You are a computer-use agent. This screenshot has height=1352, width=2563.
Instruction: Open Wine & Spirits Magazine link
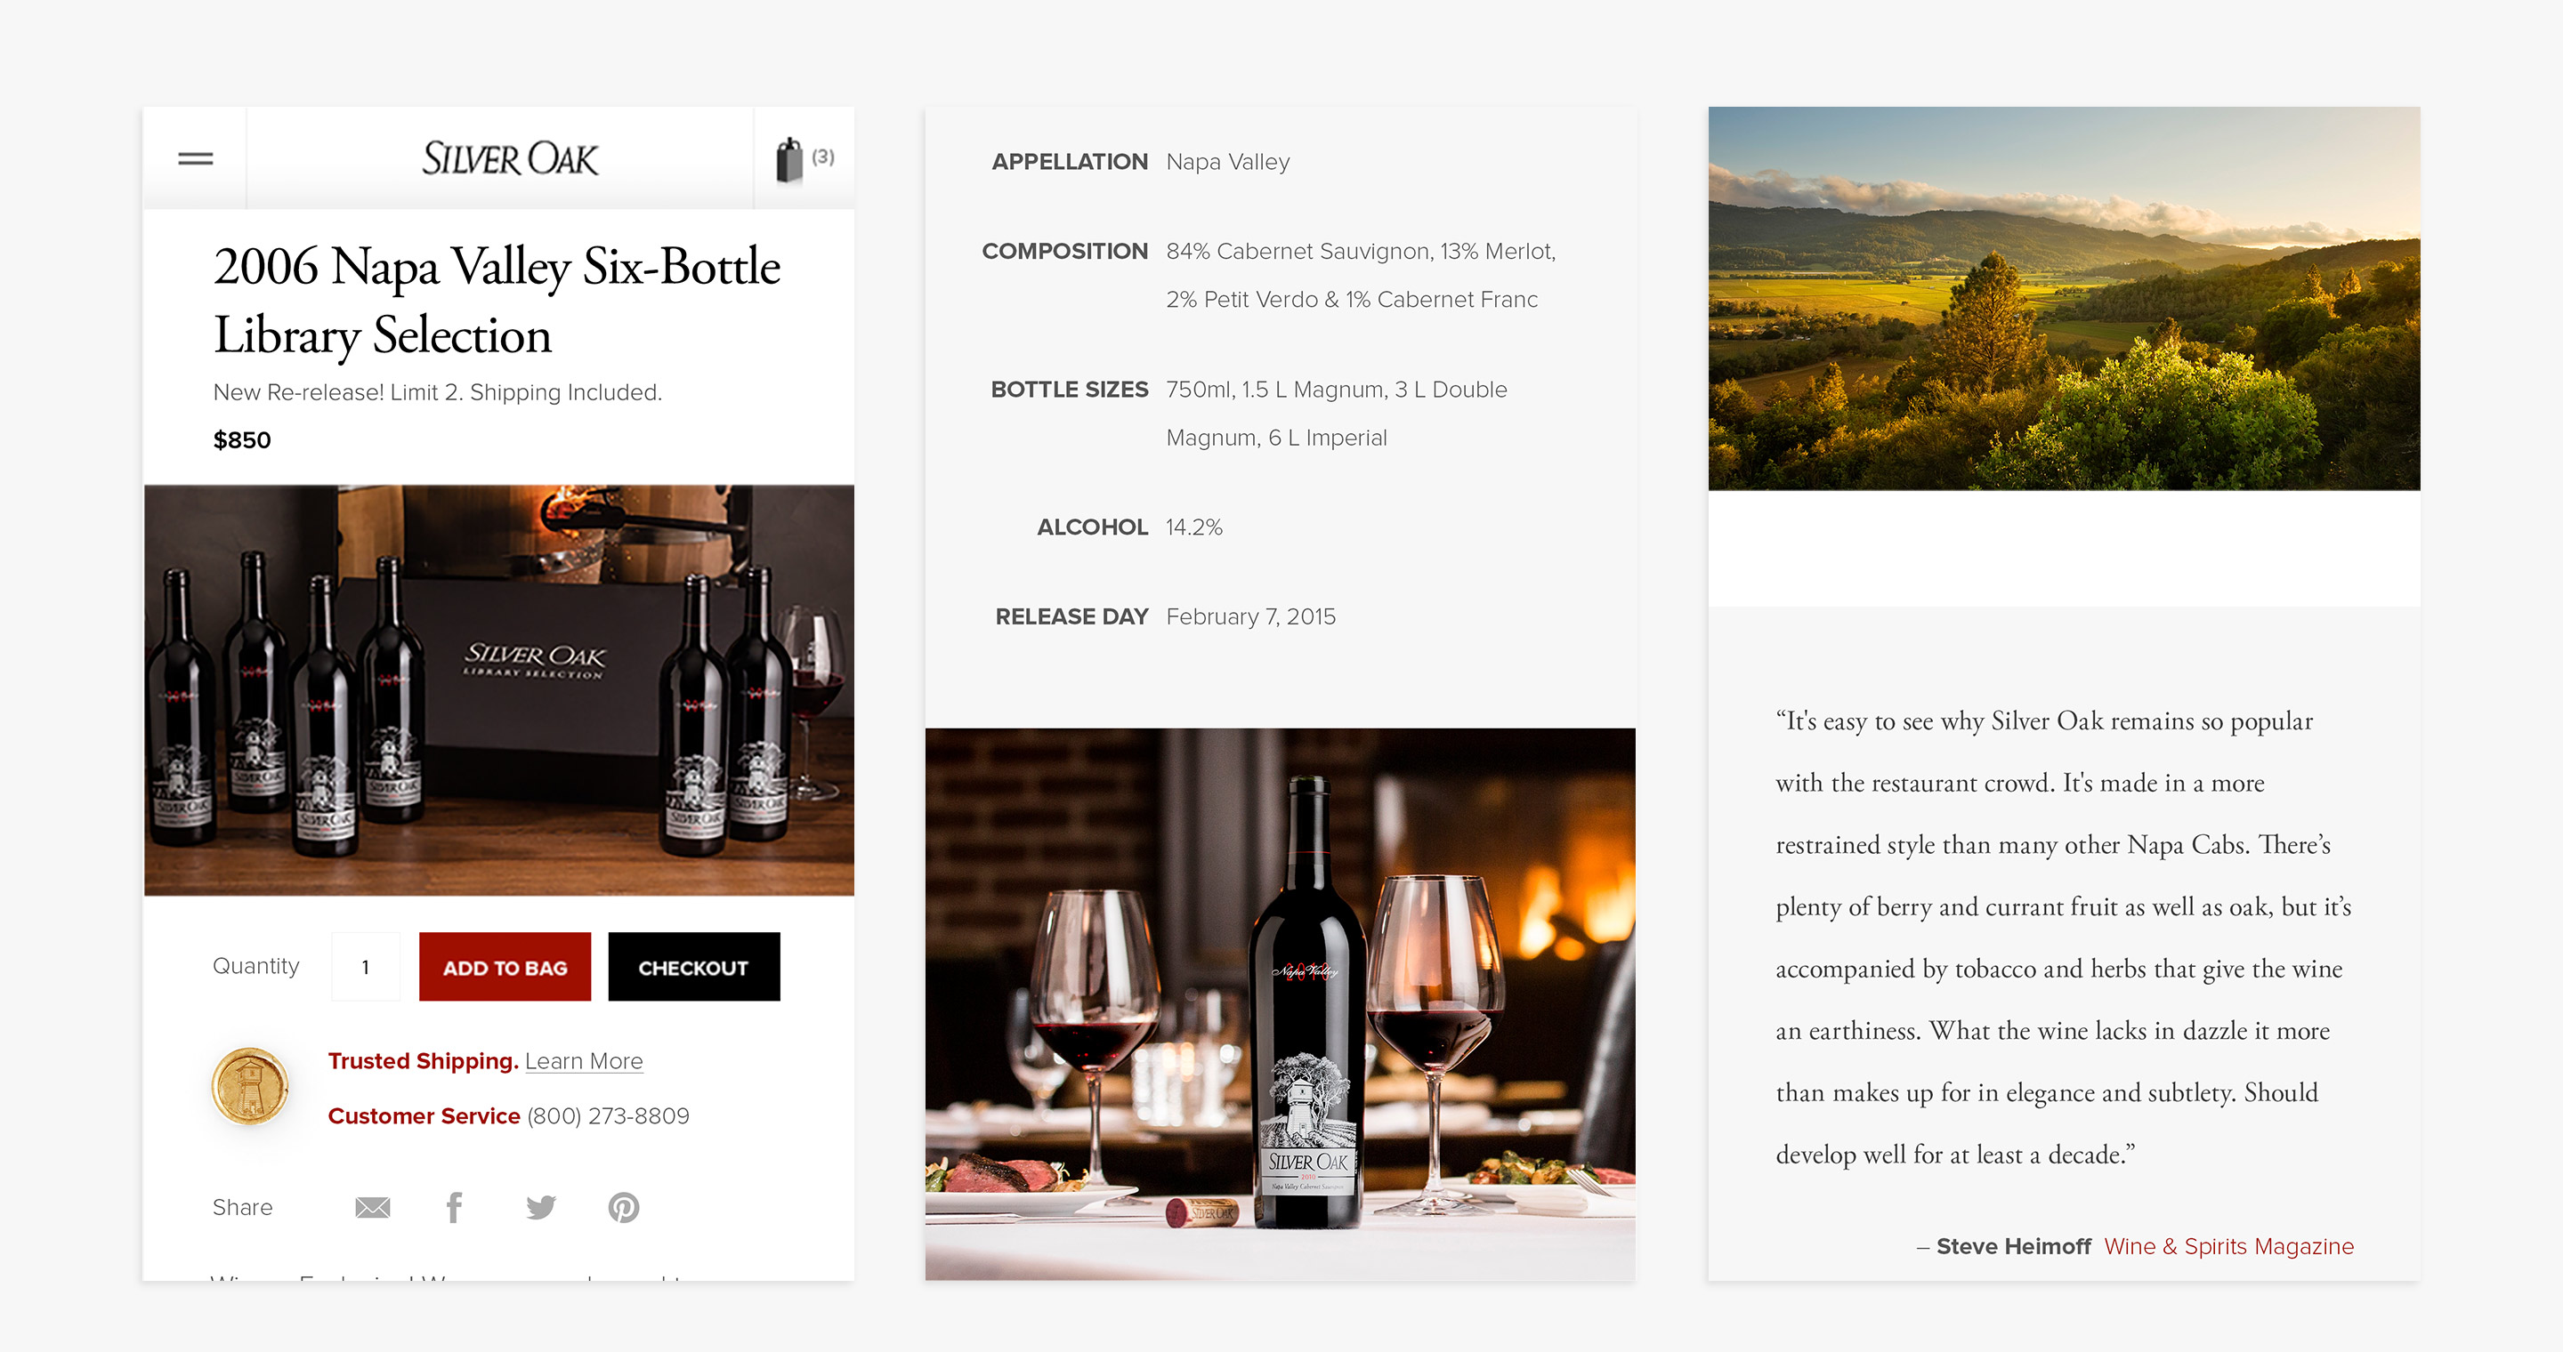(x=2228, y=1245)
